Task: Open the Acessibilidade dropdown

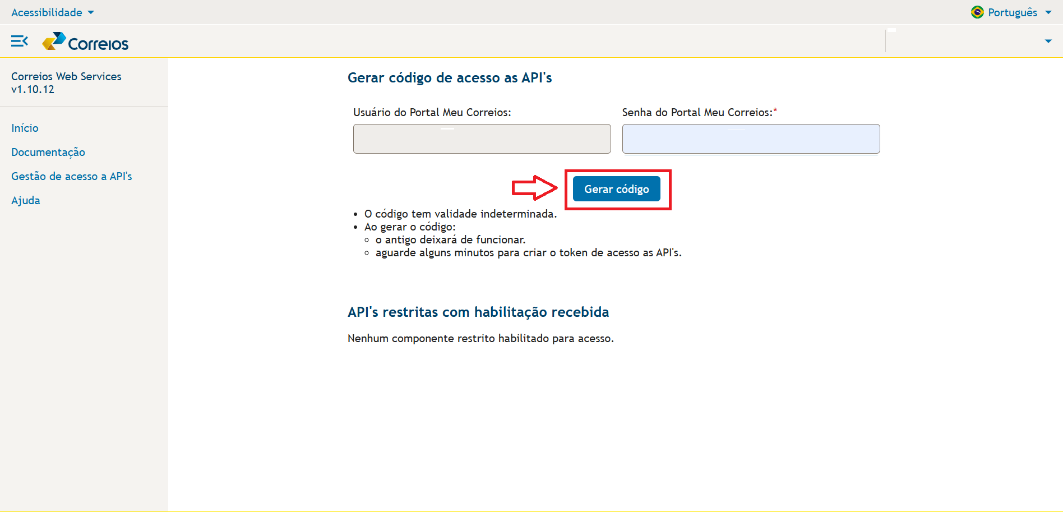Action: point(53,12)
